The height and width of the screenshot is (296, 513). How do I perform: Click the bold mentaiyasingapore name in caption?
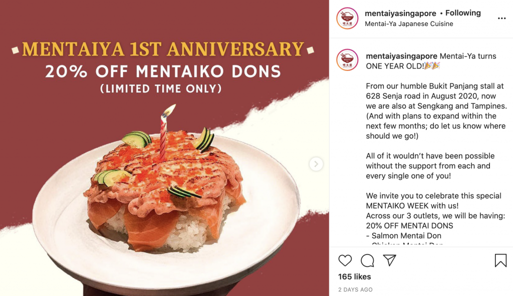(402, 56)
